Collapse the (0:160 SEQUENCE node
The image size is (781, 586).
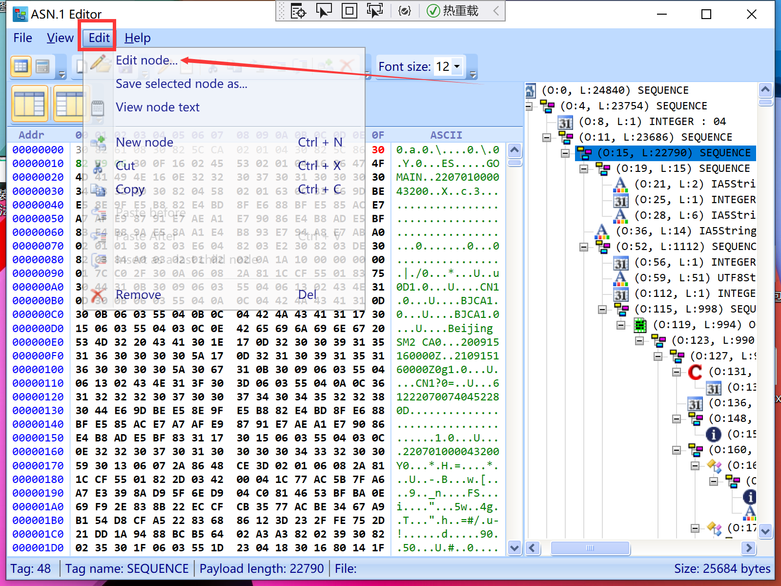tap(677, 450)
